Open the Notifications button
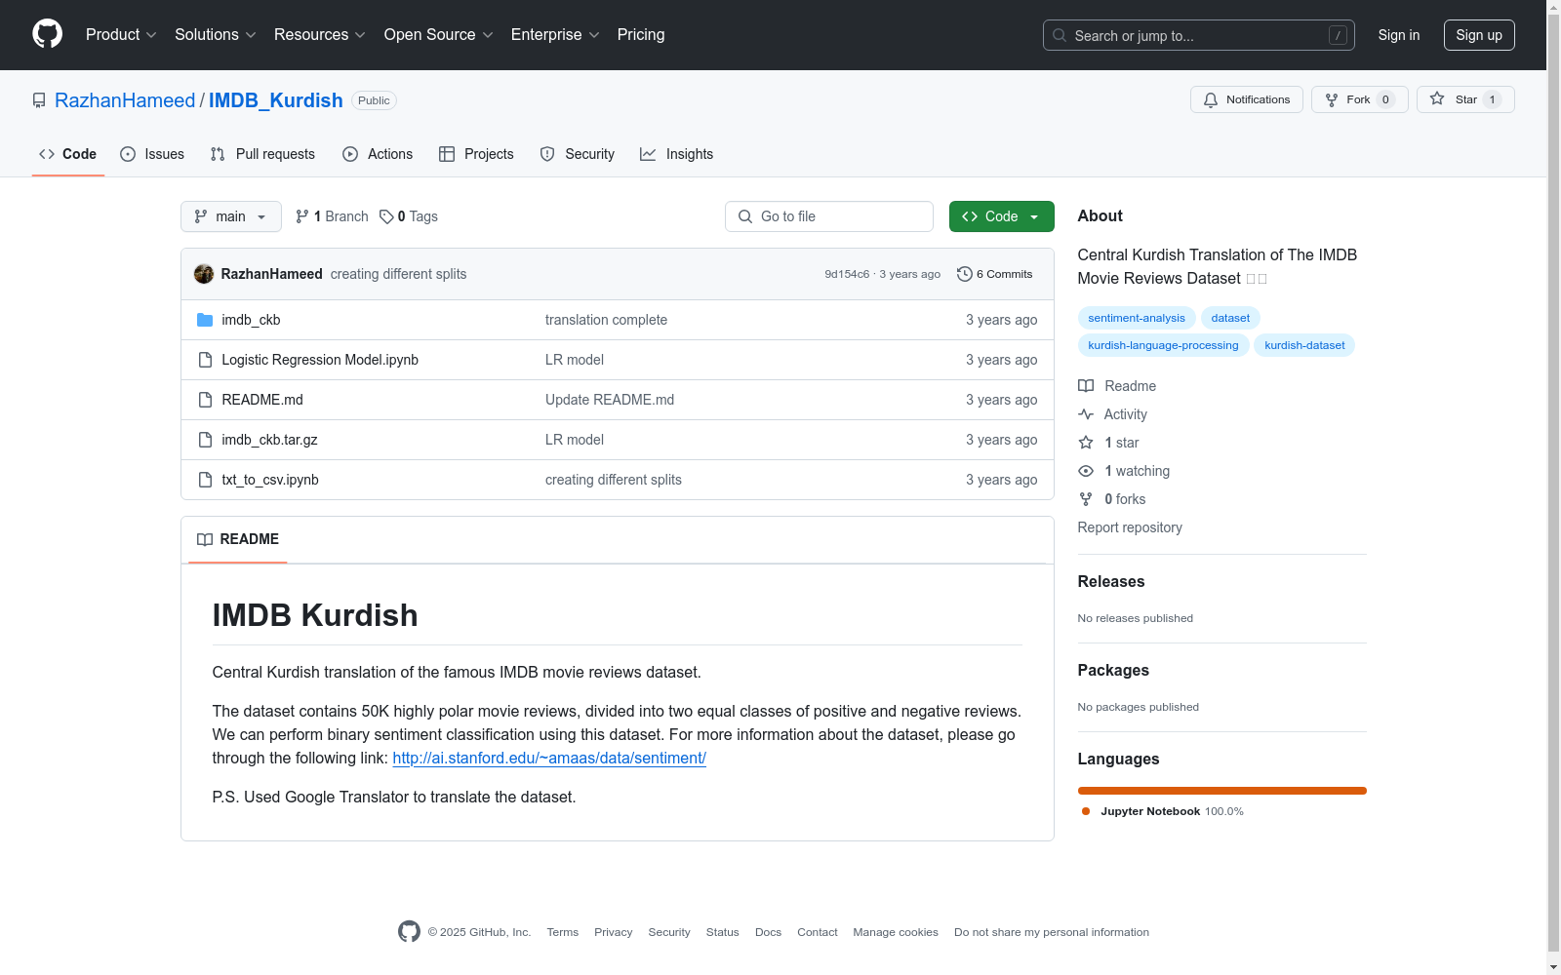The image size is (1561, 975). pyautogui.click(x=1247, y=99)
